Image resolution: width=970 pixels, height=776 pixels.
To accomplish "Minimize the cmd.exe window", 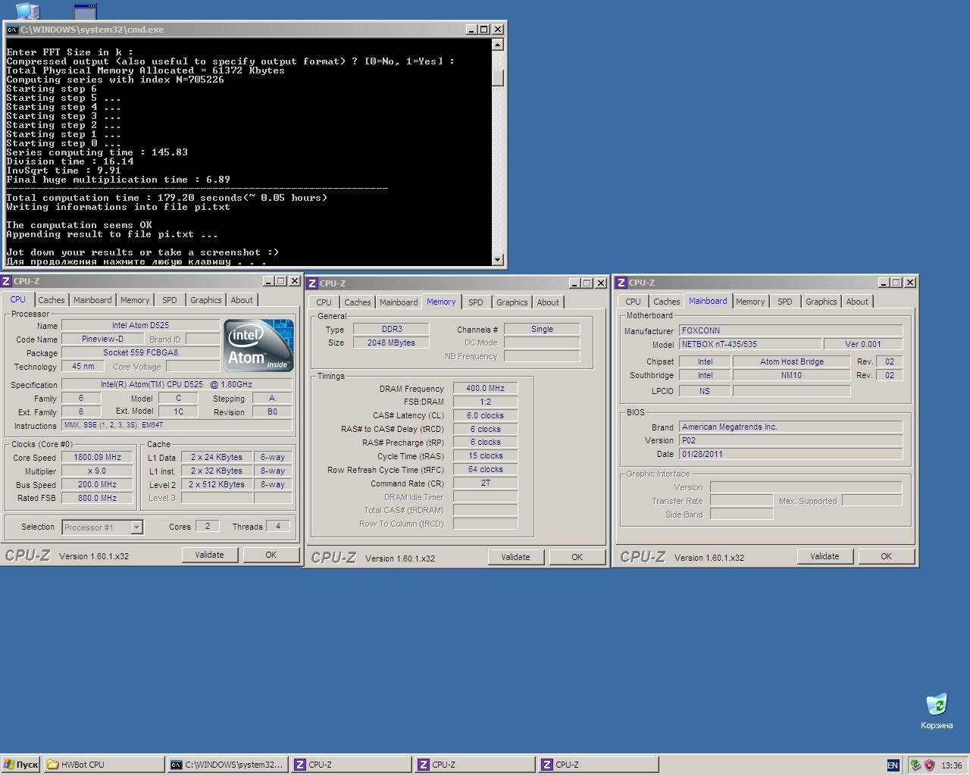I will [471, 30].
